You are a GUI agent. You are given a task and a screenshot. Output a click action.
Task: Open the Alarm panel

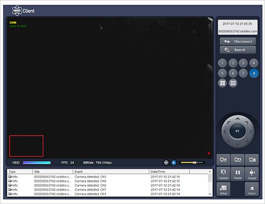tap(252, 189)
